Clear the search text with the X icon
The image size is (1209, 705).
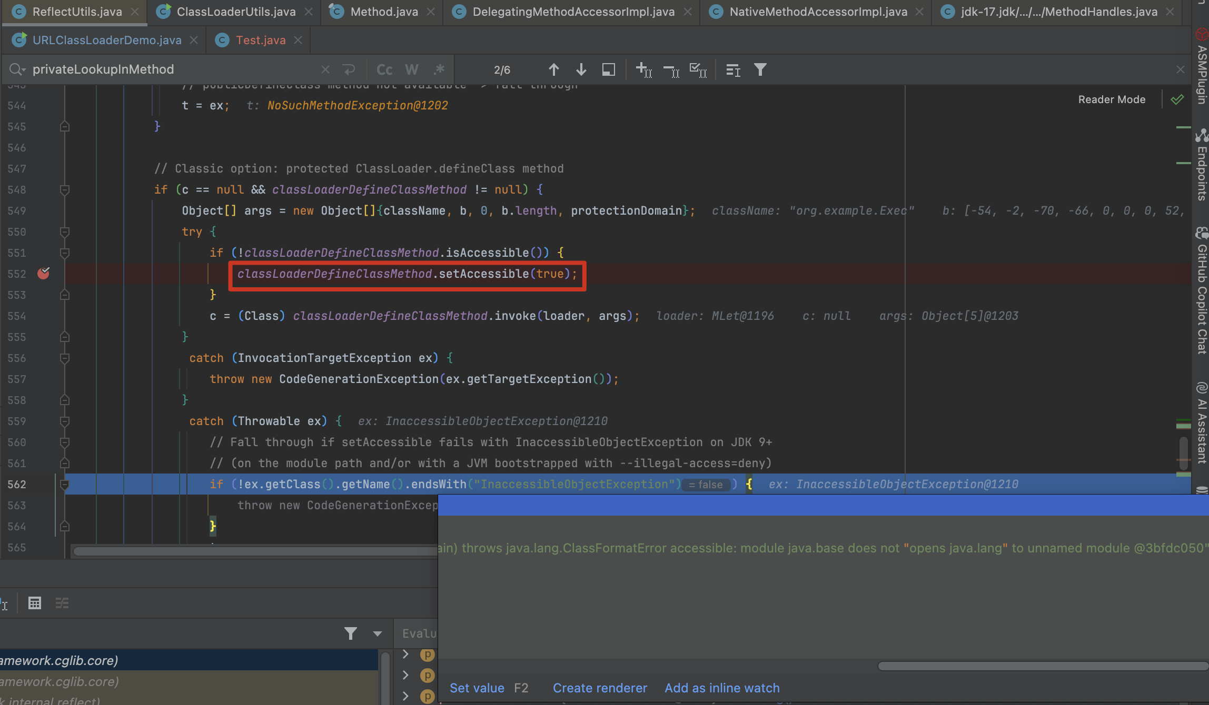pos(325,69)
